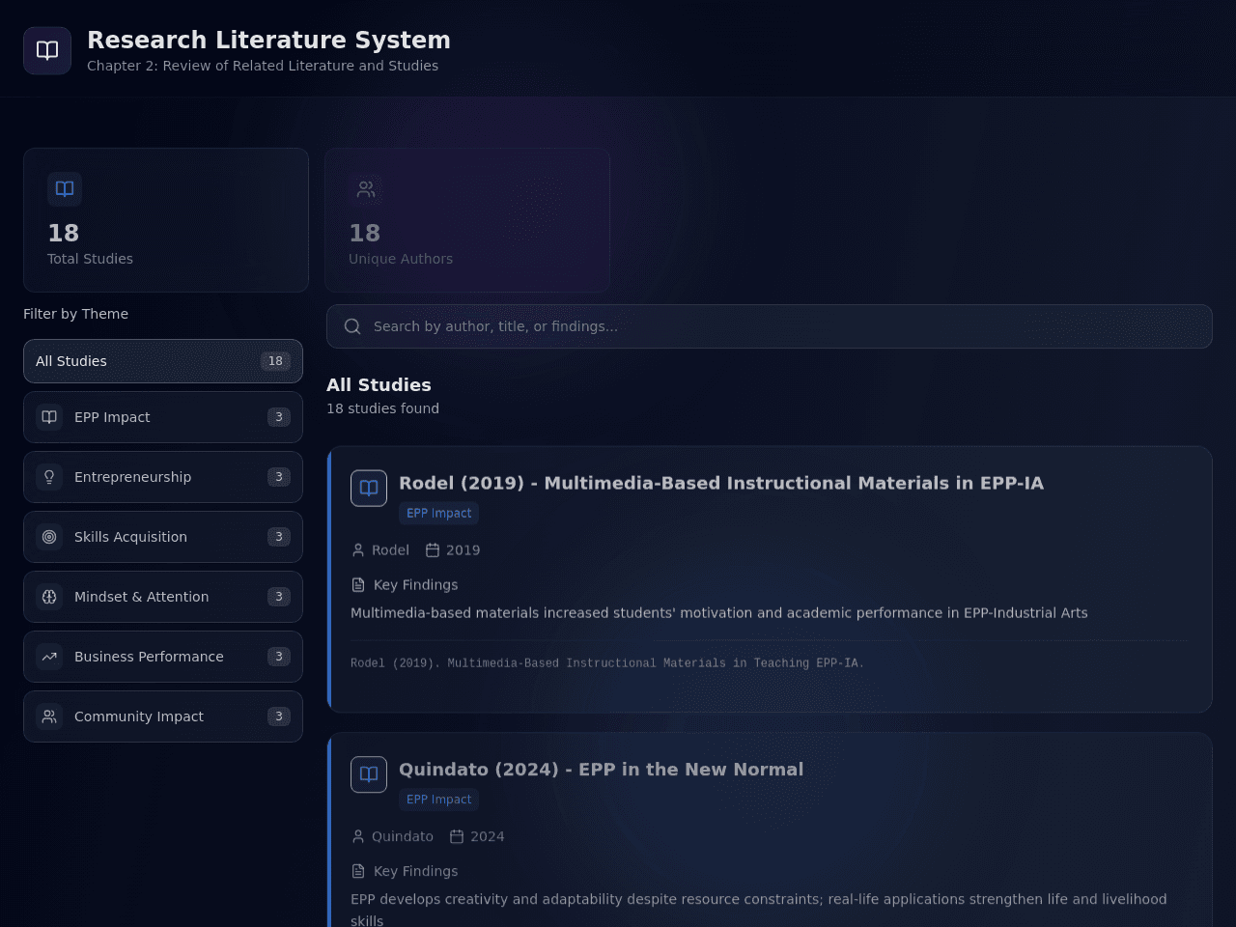
Task: Click the Research Literature System heading
Action: 268,40
